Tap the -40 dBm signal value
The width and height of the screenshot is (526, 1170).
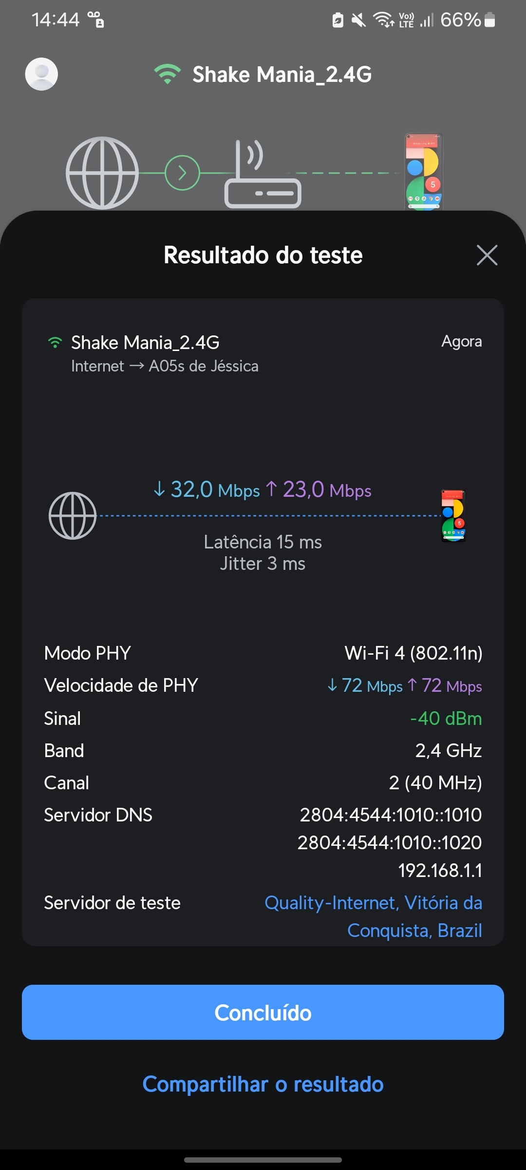446,718
